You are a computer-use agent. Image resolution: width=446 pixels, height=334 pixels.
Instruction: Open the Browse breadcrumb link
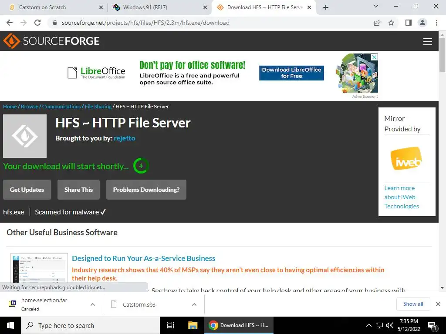point(30,107)
